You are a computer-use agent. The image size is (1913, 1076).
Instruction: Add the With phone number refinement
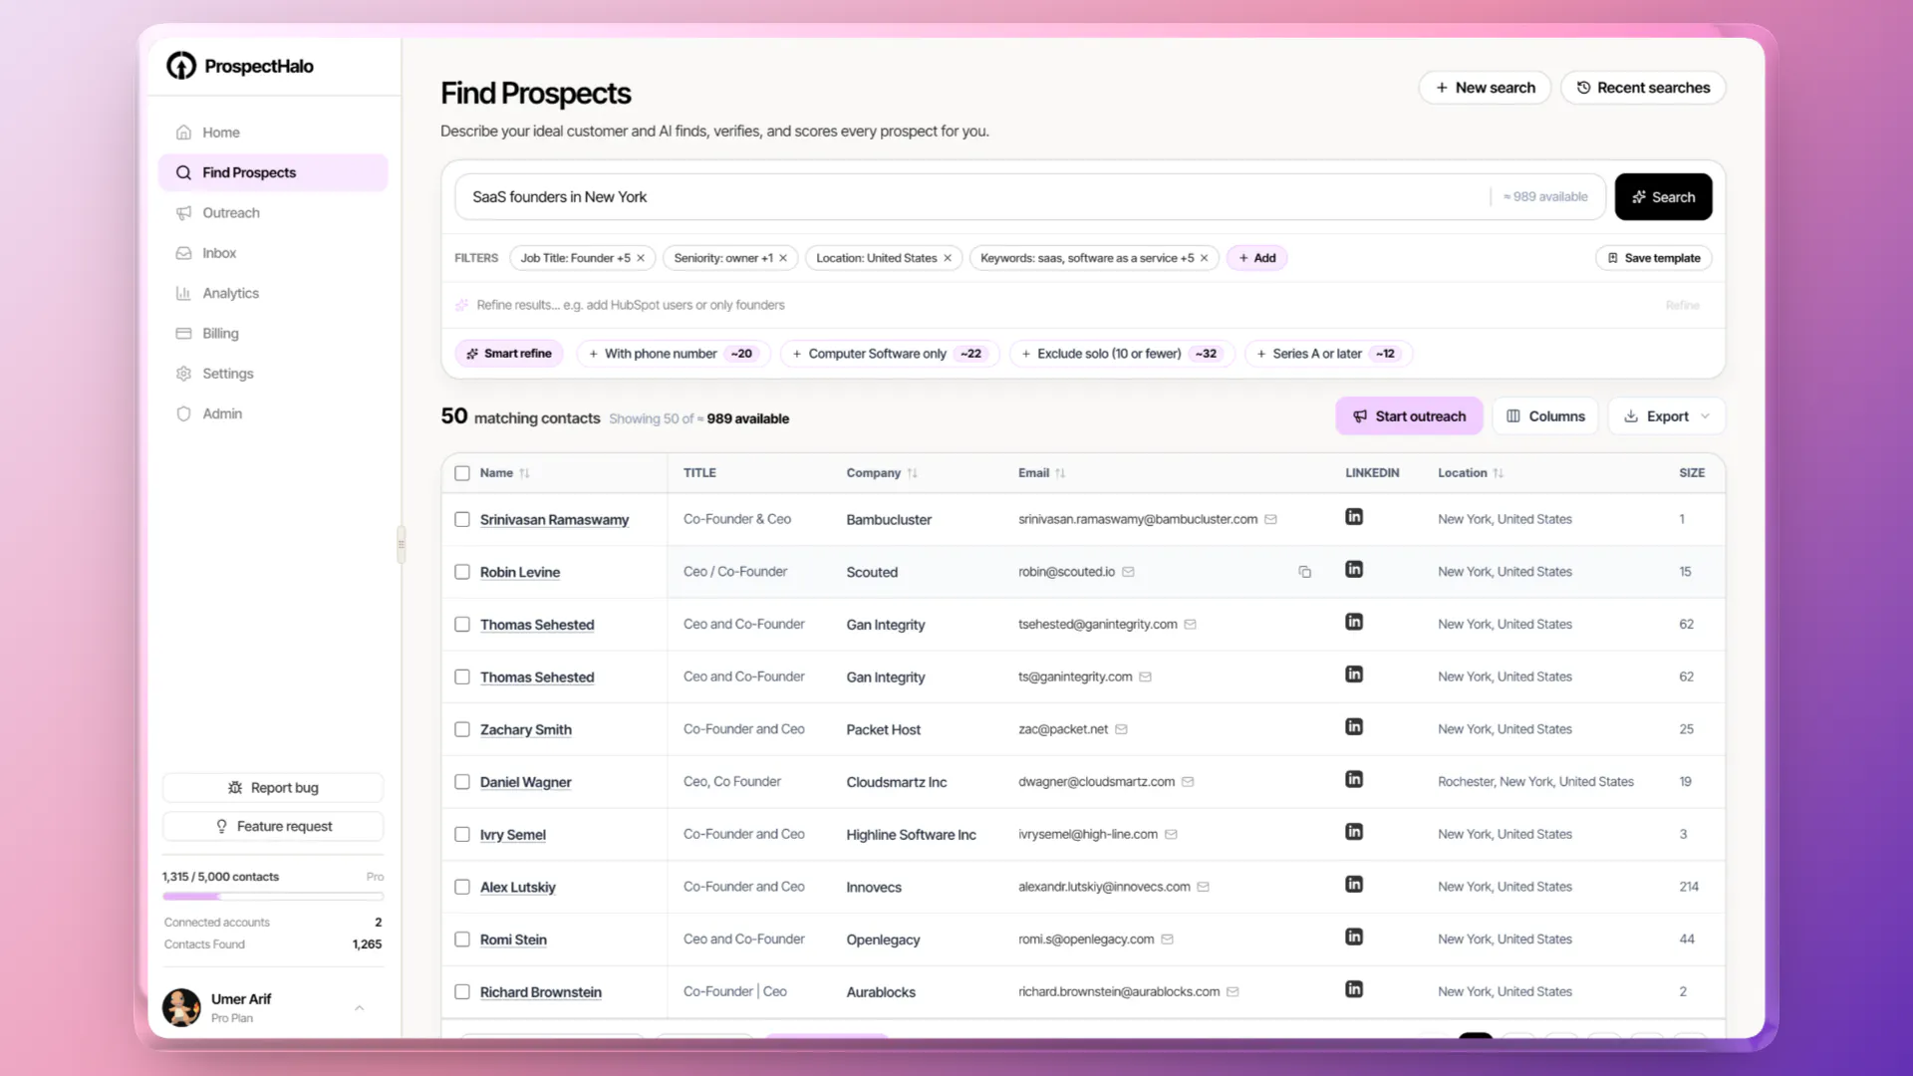click(x=673, y=354)
